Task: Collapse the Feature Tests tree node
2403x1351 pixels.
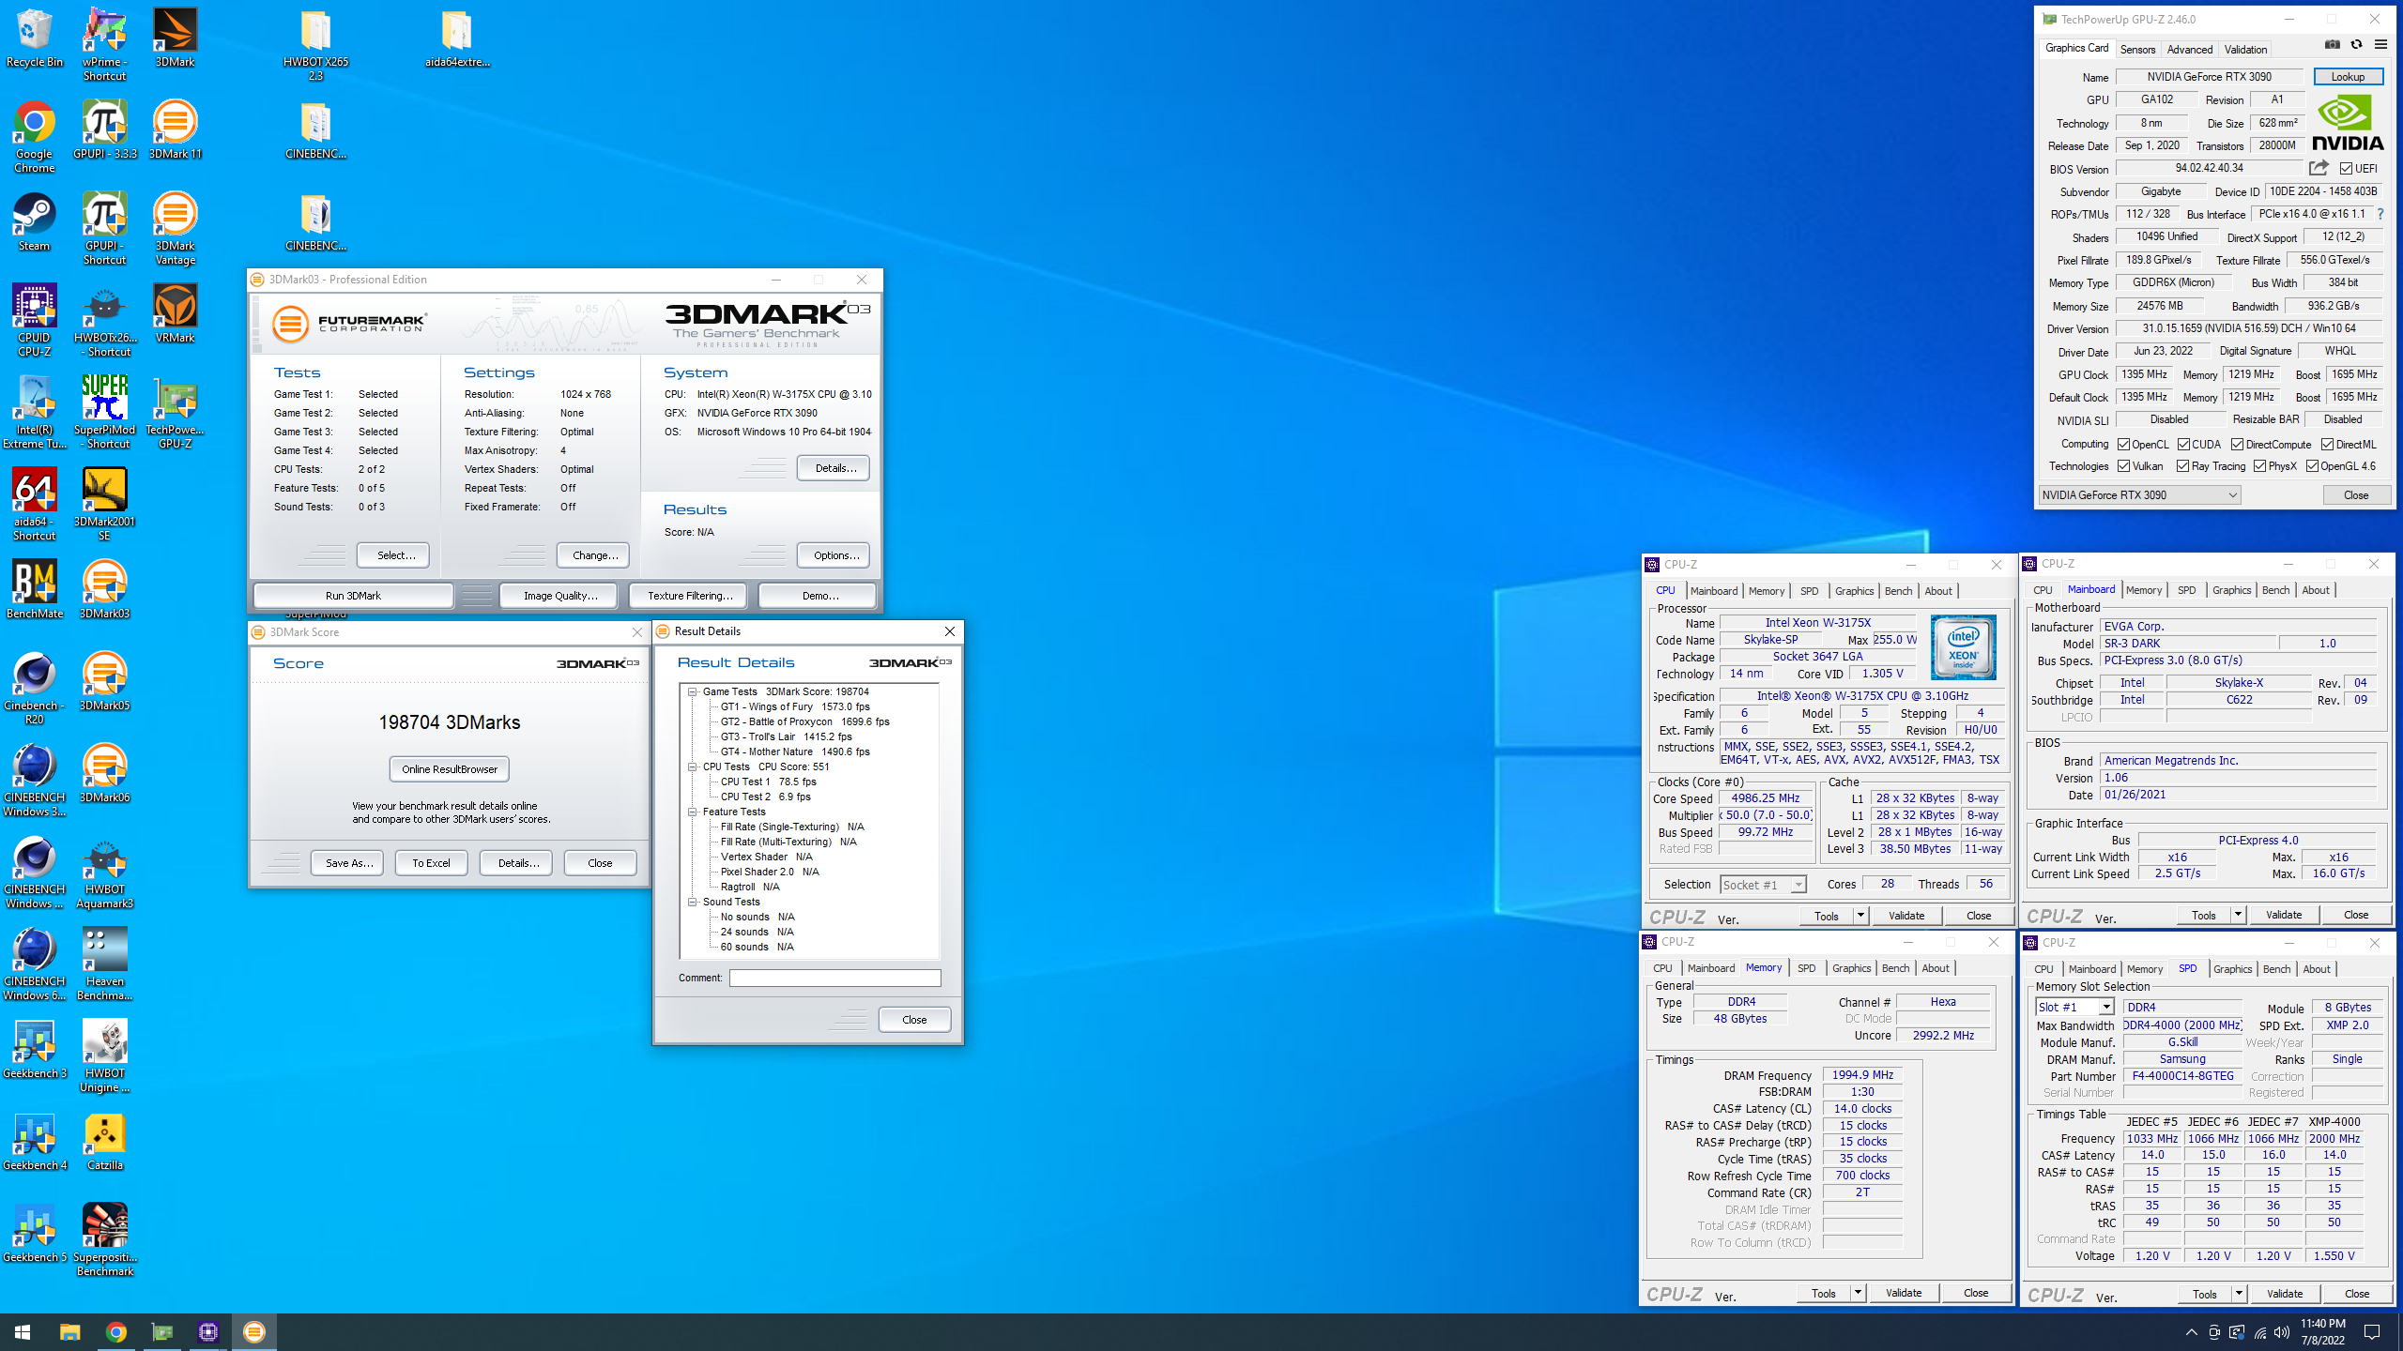Action: 693,812
